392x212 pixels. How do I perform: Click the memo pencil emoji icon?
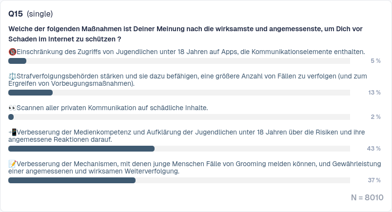(x=13, y=164)
